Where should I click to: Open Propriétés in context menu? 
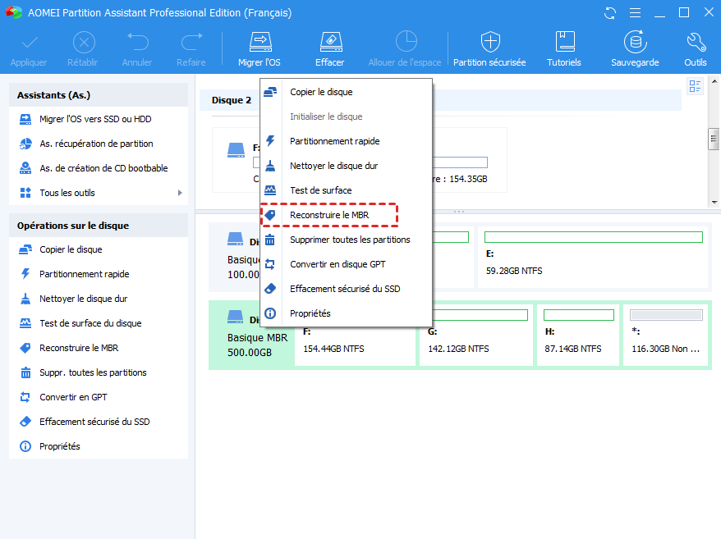(346, 313)
